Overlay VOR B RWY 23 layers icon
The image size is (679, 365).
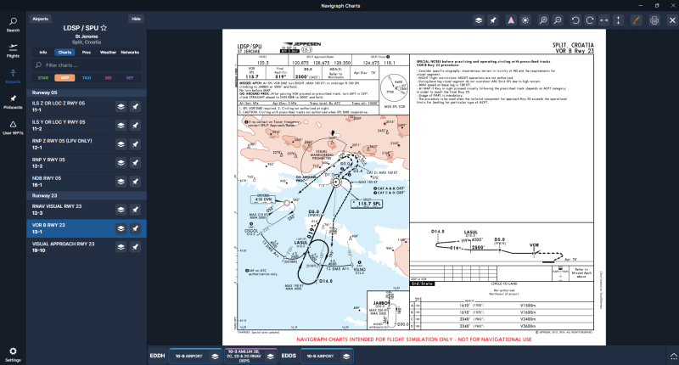[121, 228]
